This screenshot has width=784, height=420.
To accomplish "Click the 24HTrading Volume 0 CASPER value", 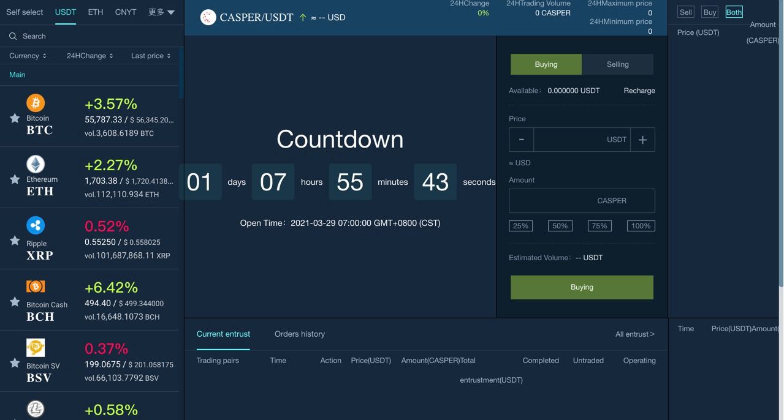I will coord(553,13).
